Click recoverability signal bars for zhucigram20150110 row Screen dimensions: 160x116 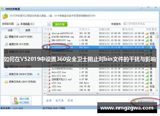(x=147, y=33)
